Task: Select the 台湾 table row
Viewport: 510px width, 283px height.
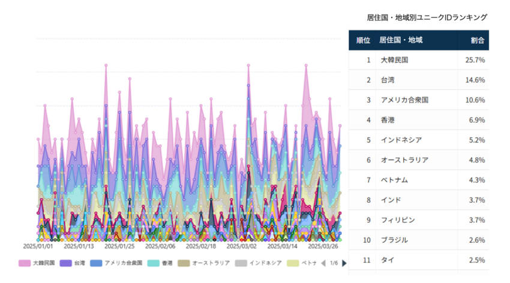Action: [x=419, y=80]
